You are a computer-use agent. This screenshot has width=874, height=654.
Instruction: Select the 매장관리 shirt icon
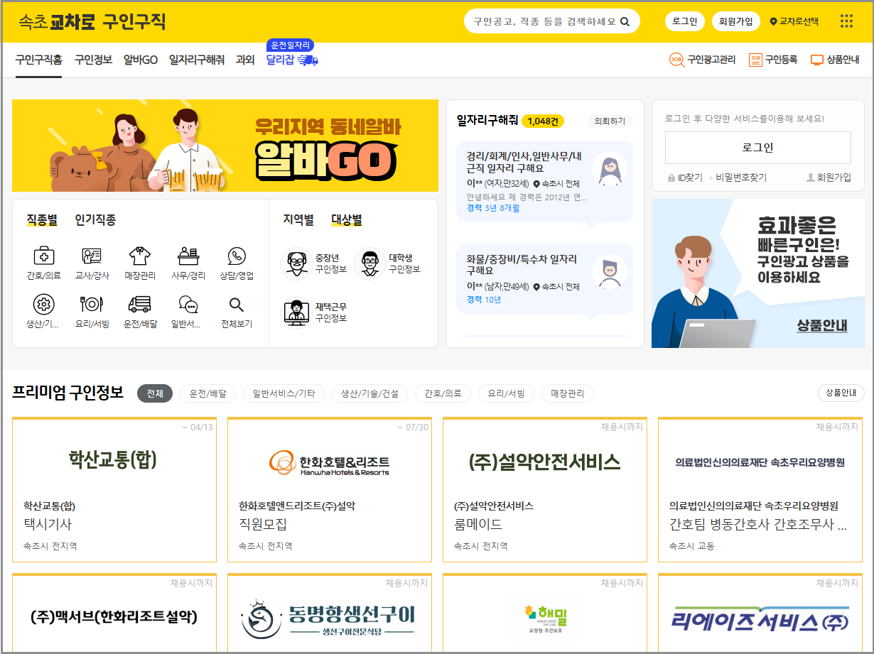[x=139, y=261]
